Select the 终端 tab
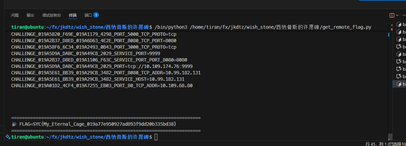The image size is (406, 146). coord(73,15)
